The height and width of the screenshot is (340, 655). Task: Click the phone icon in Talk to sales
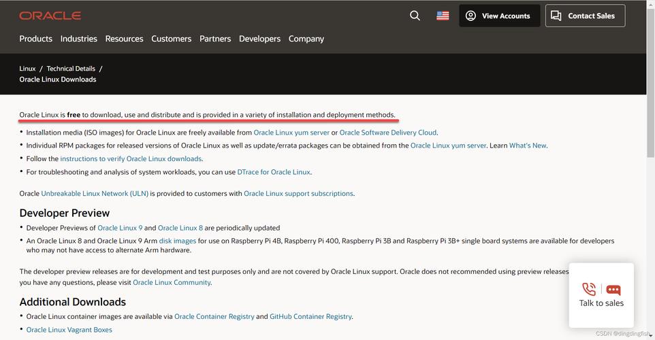click(589, 289)
